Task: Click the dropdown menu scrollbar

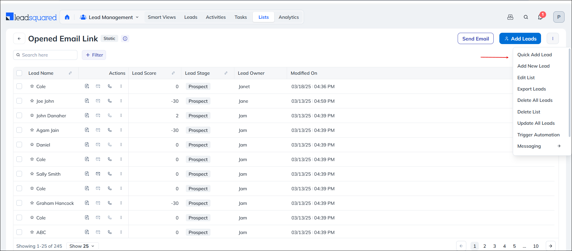Action: (569, 92)
